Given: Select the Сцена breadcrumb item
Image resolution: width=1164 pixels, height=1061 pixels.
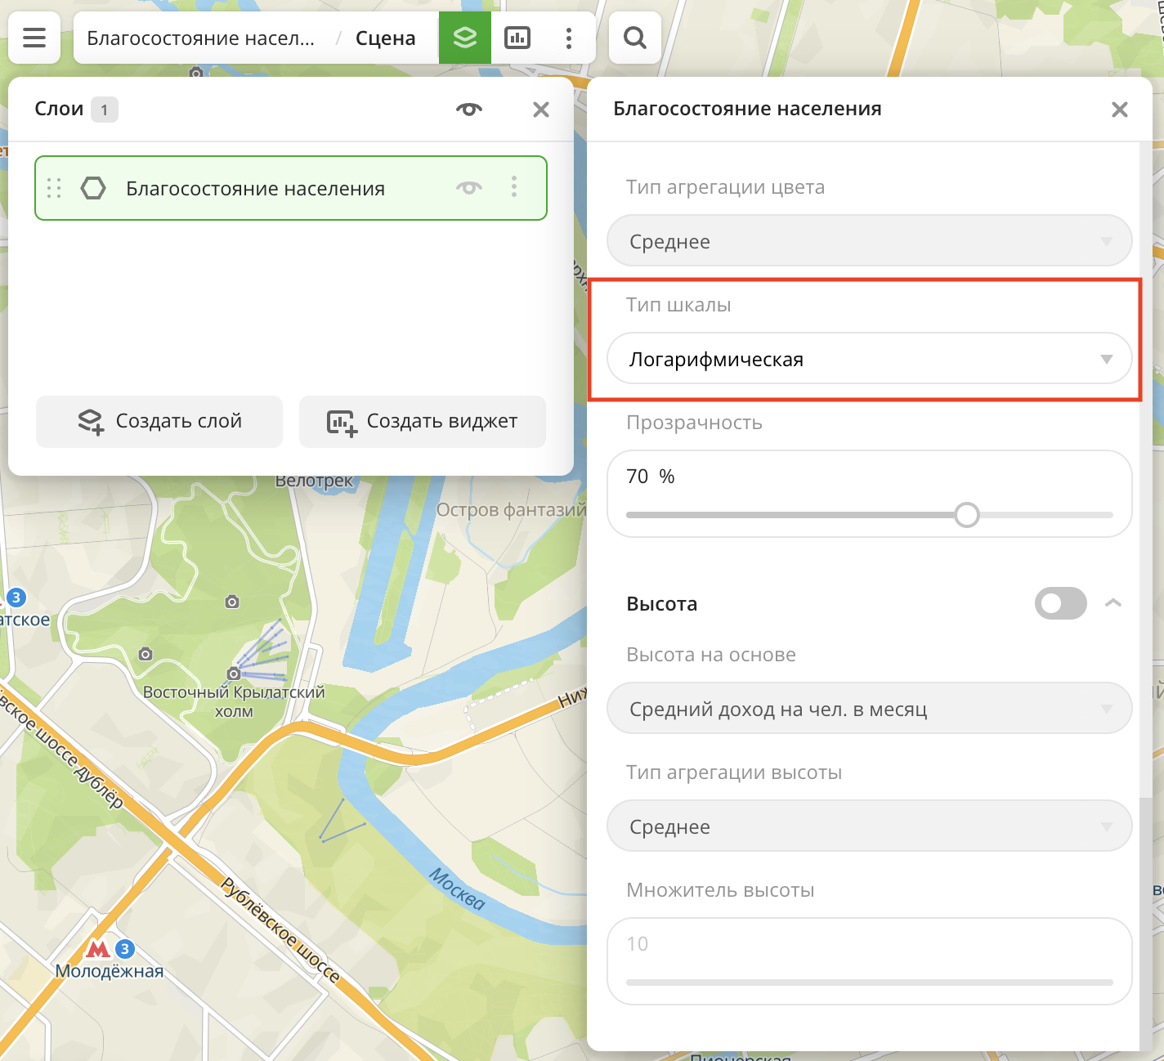Looking at the screenshot, I should (385, 38).
